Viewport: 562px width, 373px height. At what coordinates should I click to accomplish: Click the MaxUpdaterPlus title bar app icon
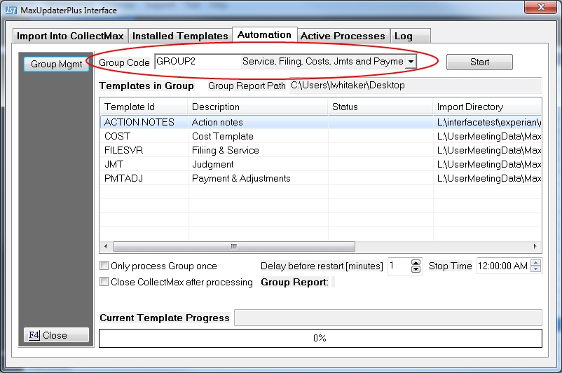coord(11,10)
